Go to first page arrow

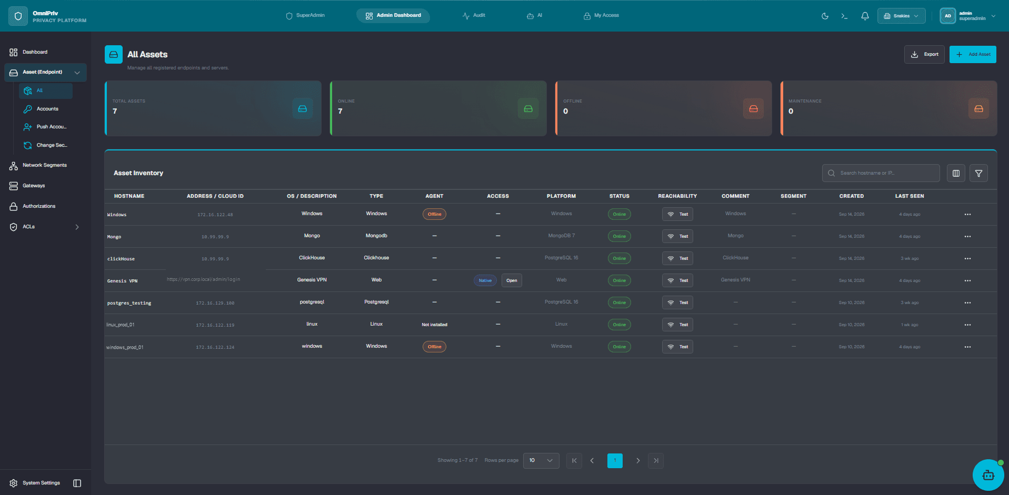[x=574, y=461]
